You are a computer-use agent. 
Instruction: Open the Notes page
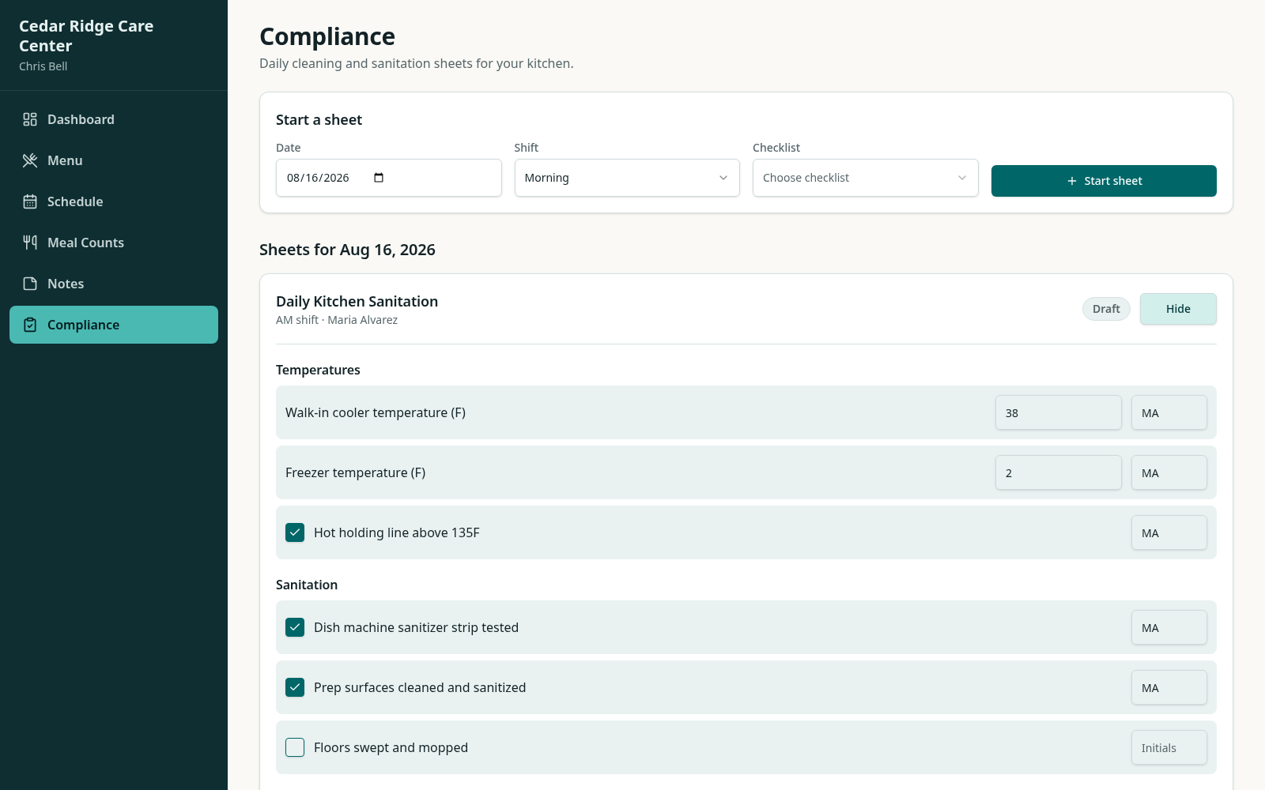[114, 284]
